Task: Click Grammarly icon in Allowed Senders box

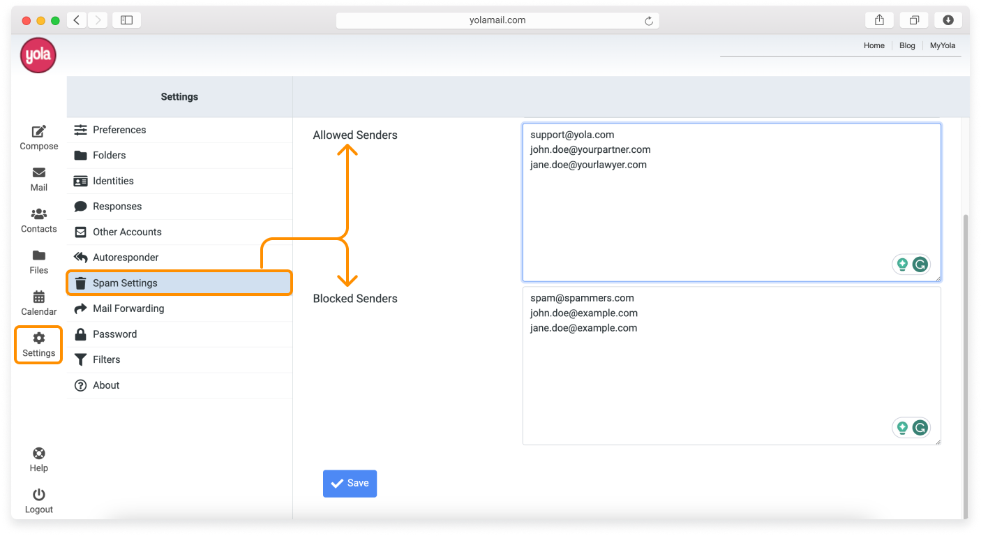Action: click(920, 265)
